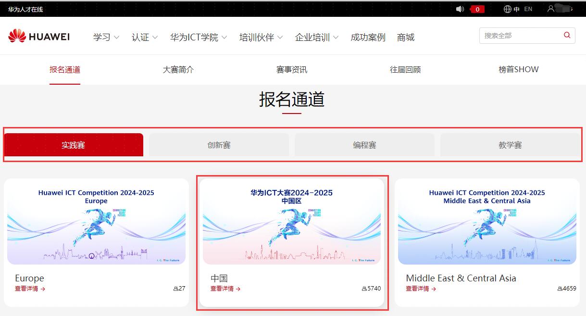Select the 实践赛 competition tab

(74, 145)
